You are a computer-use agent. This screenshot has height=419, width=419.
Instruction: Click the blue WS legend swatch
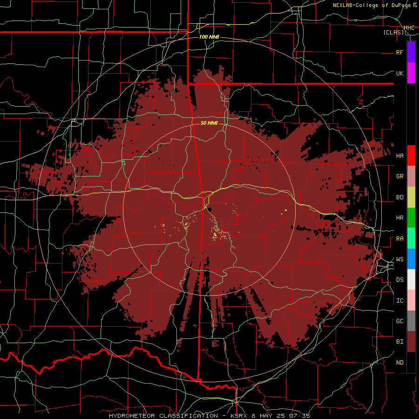tap(411, 259)
